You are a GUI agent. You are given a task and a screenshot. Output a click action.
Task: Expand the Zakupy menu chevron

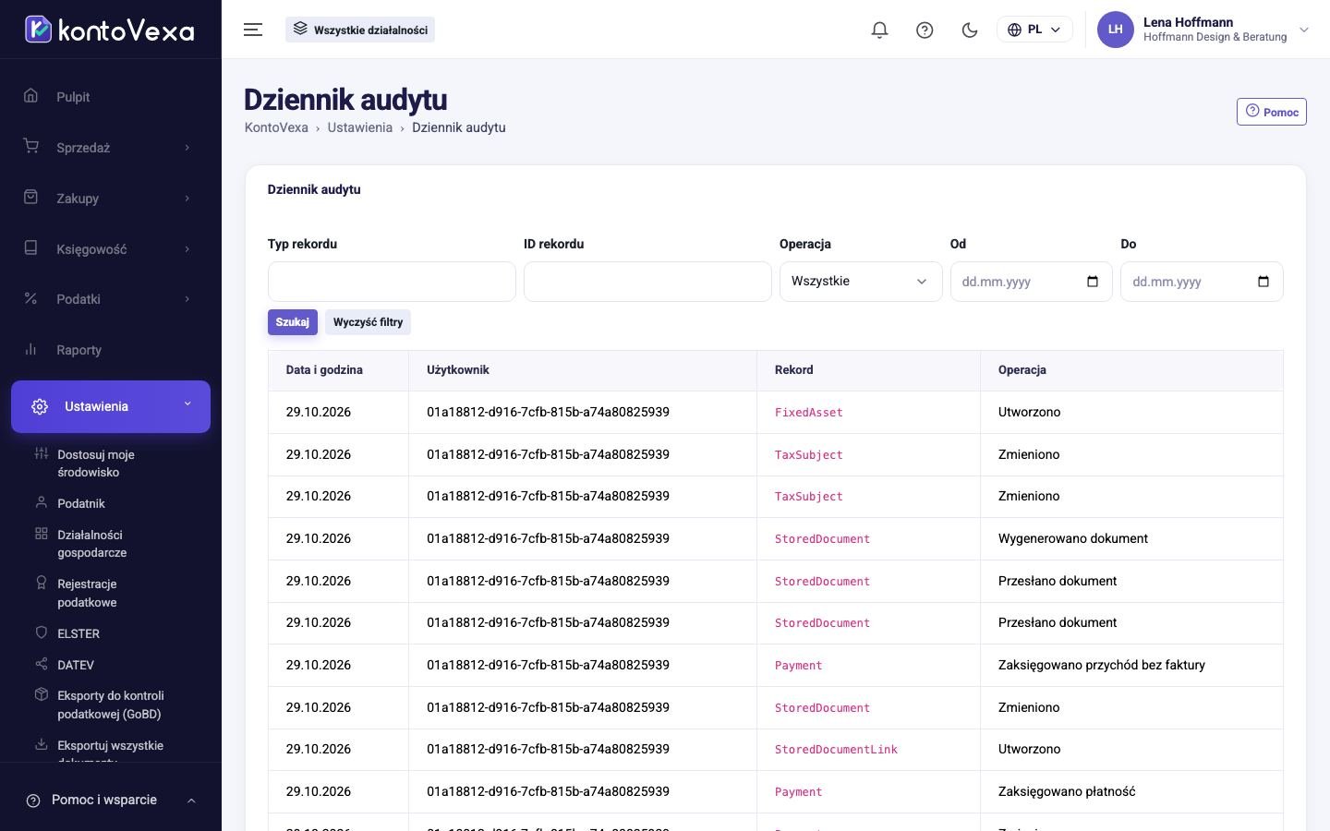point(187,199)
